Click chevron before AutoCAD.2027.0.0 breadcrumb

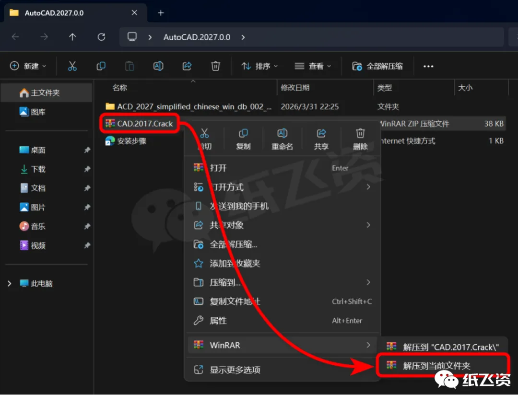[x=150, y=37]
